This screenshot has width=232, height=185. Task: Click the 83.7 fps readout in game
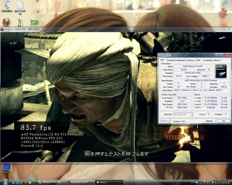click(x=36, y=128)
